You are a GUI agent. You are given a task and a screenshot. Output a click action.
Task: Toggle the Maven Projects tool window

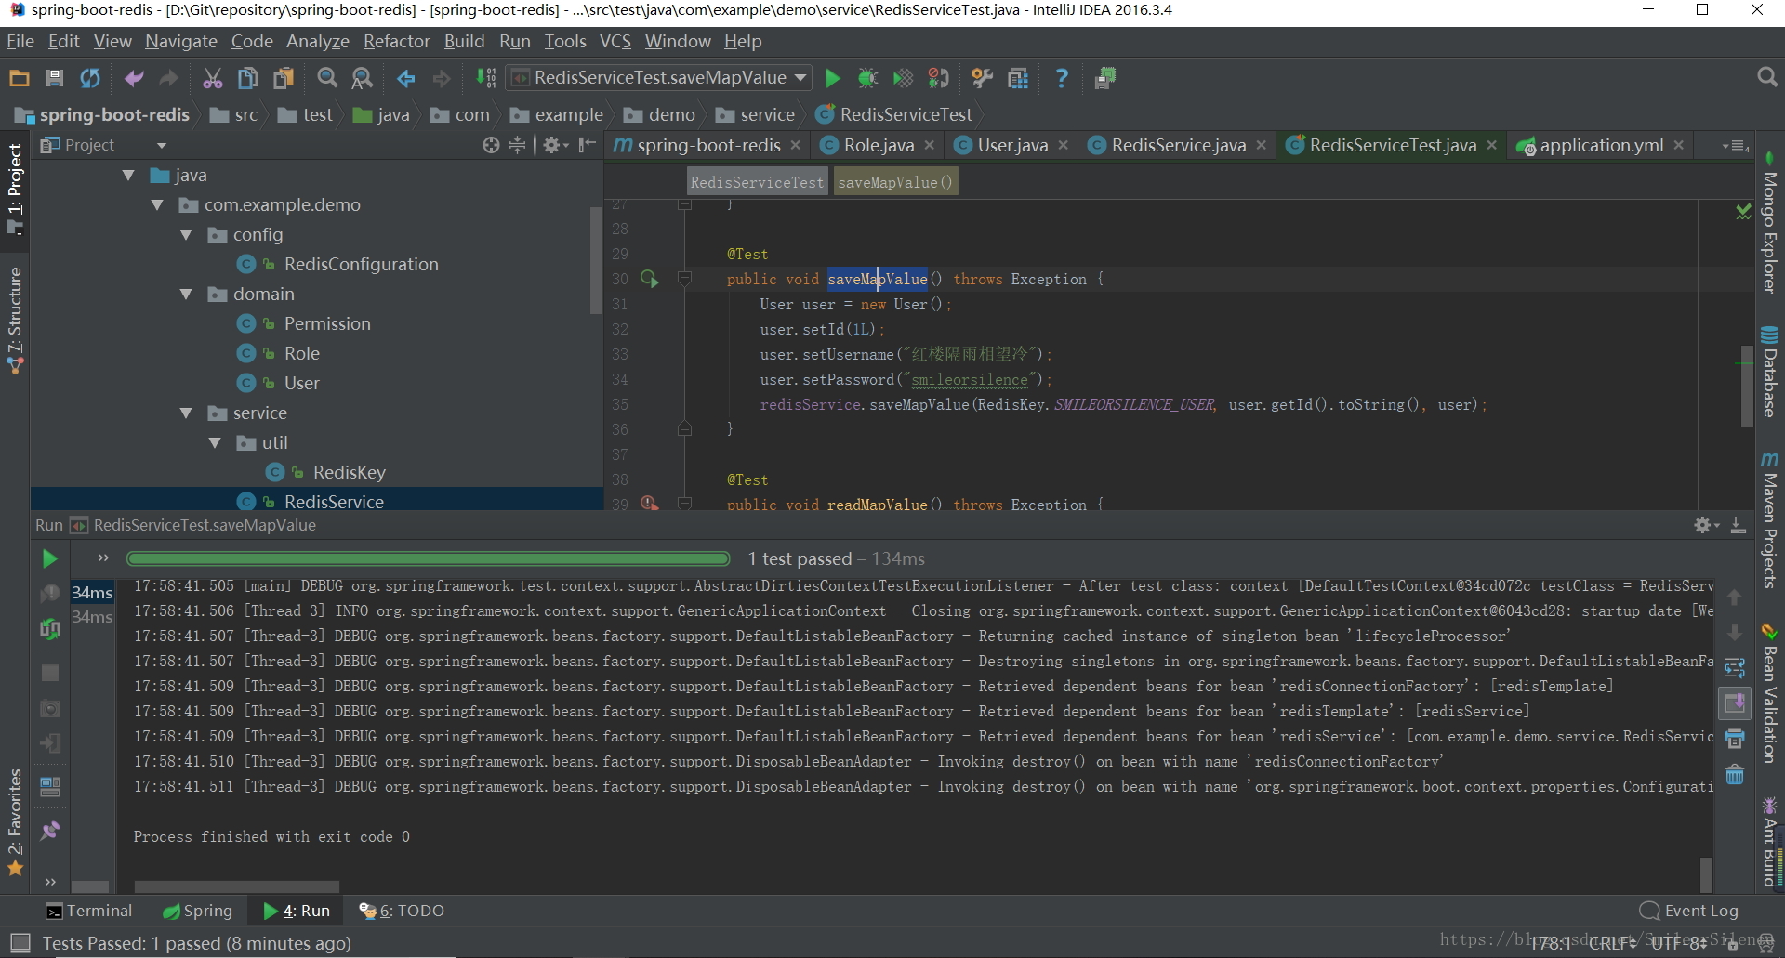click(x=1769, y=521)
